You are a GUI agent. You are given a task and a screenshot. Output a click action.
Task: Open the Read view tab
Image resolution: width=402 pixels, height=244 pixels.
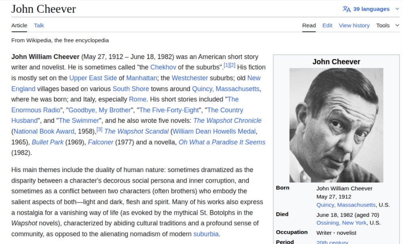tap(309, 25)
